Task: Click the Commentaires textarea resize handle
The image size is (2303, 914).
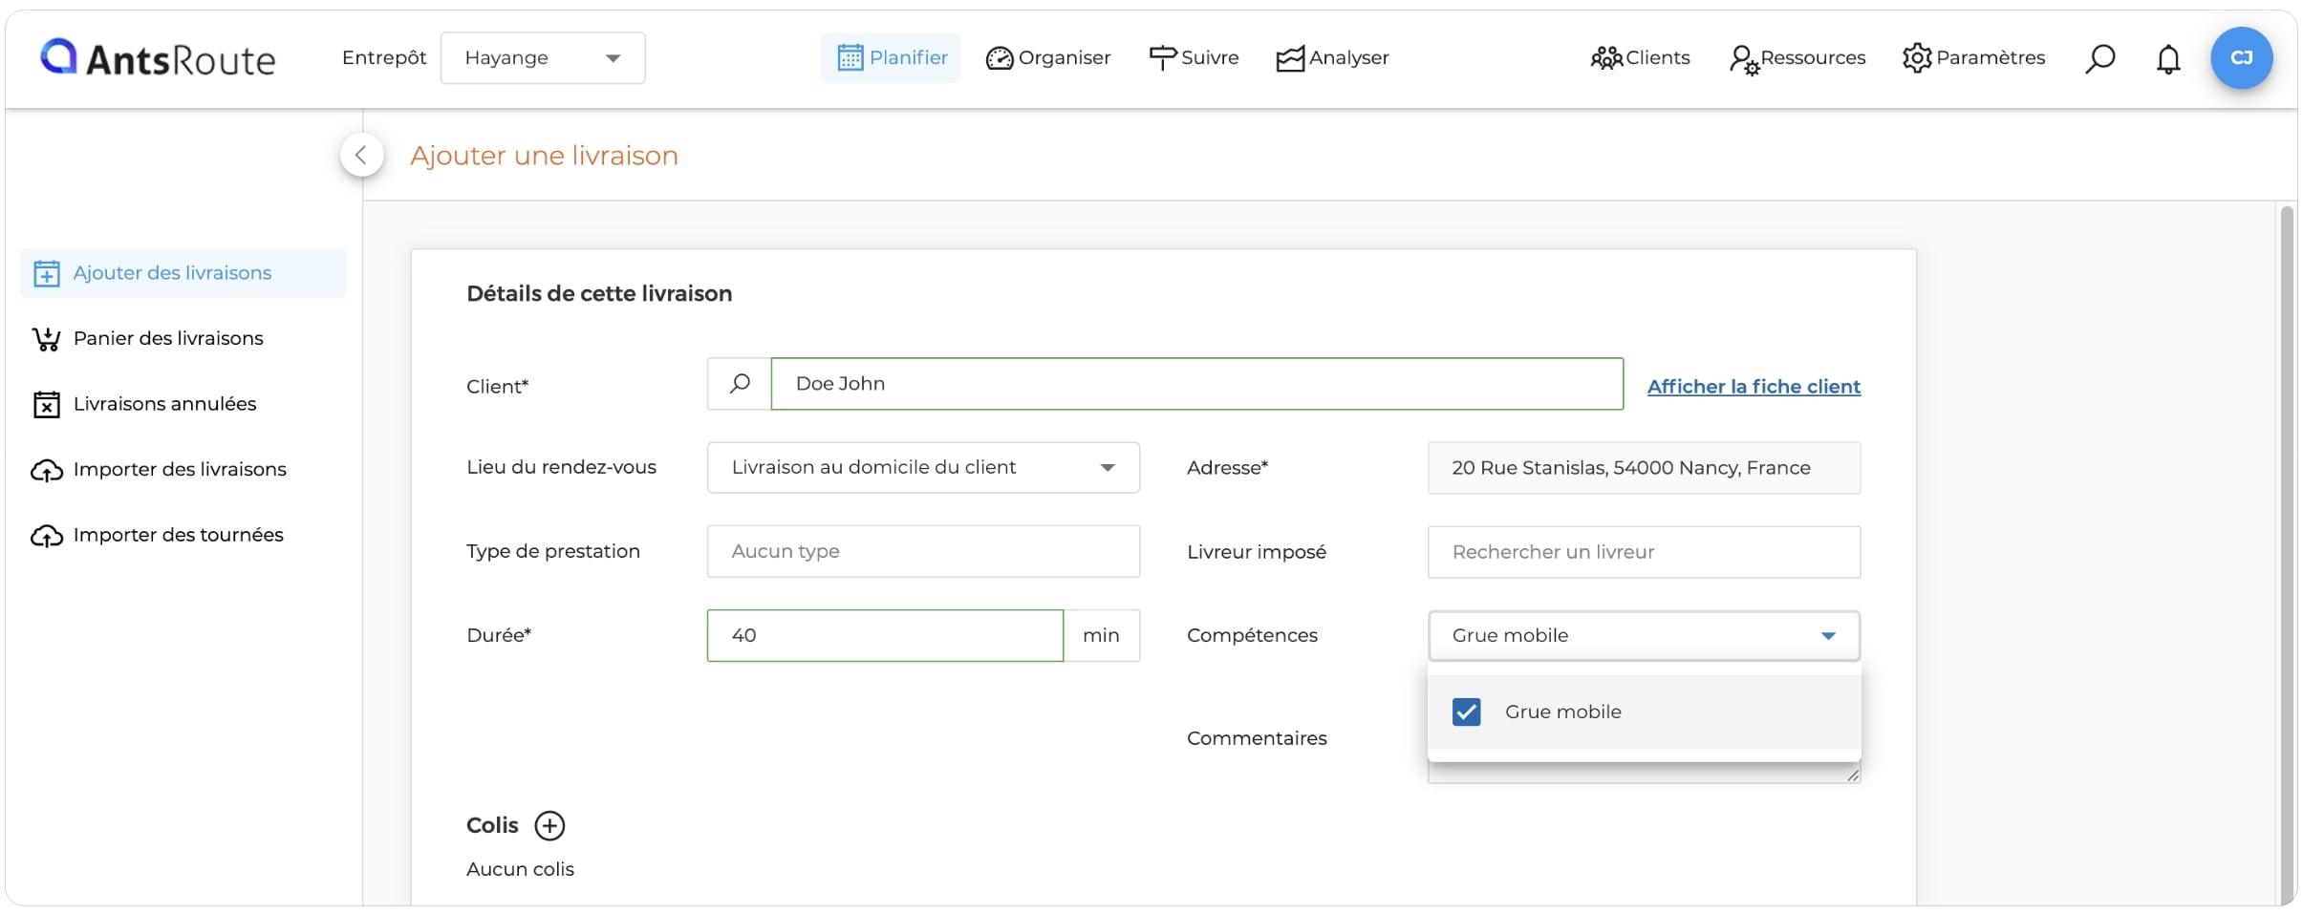Action: pyautogui.click(x=1853, y=776)
